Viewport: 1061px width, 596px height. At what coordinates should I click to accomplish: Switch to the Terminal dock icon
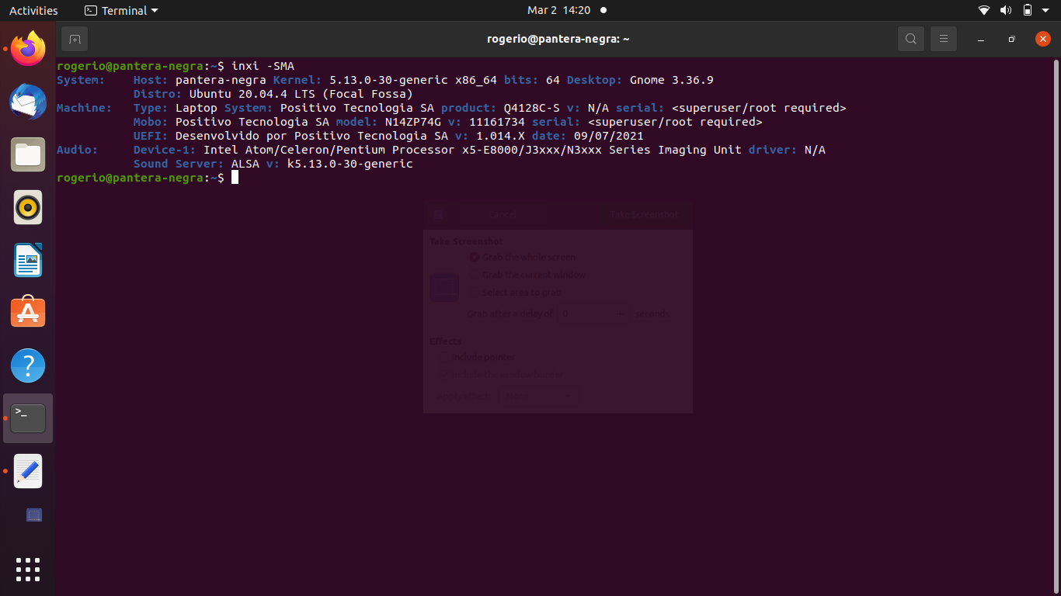click(28, 418)
